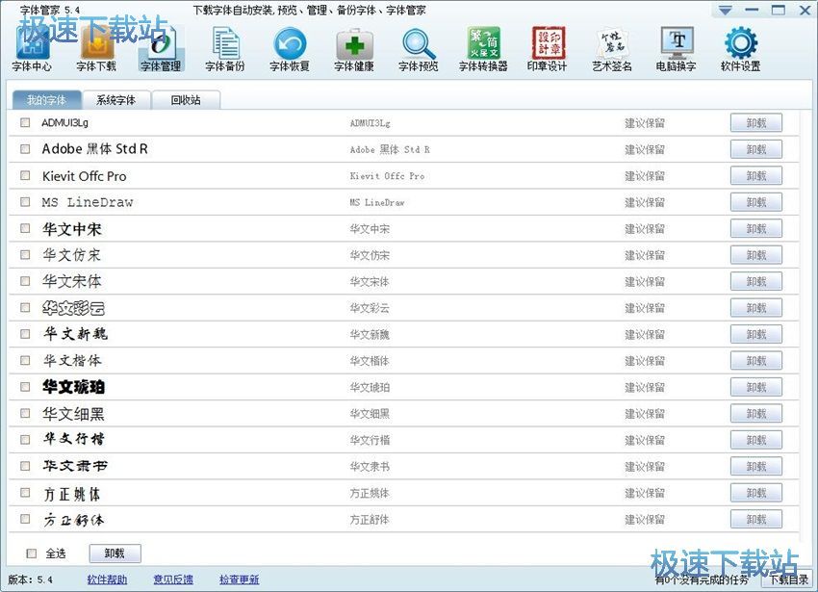Switch to the 回收站 tab
This screenshot has width=818, height=592.
pyautogui.click(x=186, y=100)
